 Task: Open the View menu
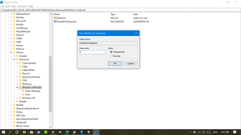[14, 6]
